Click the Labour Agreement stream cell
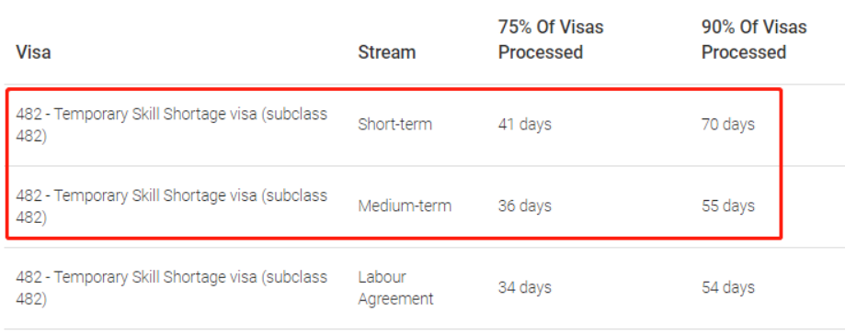This screenshot has height=334, width=845. [395, 288]
